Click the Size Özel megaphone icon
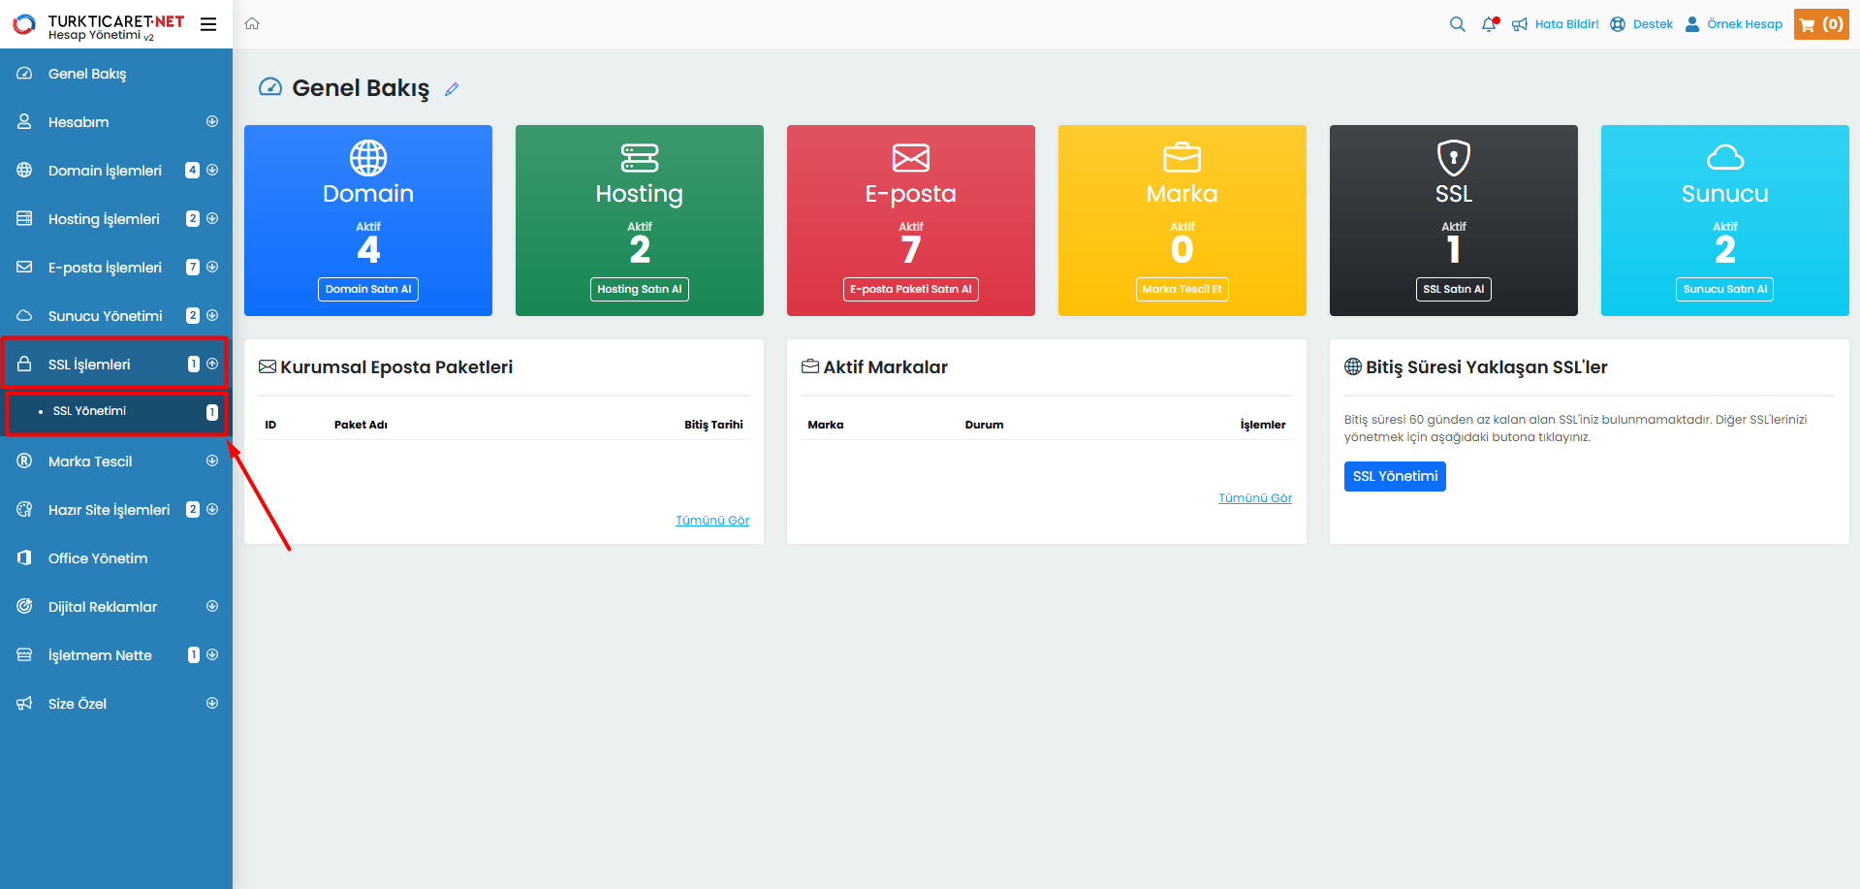 (x=24, y=704)
